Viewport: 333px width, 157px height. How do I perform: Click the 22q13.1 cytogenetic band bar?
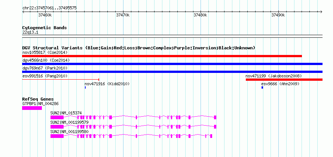coord(172,36)
